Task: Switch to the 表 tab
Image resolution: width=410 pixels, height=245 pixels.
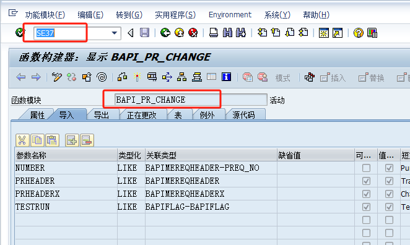Action: click(x=178, y=115)
